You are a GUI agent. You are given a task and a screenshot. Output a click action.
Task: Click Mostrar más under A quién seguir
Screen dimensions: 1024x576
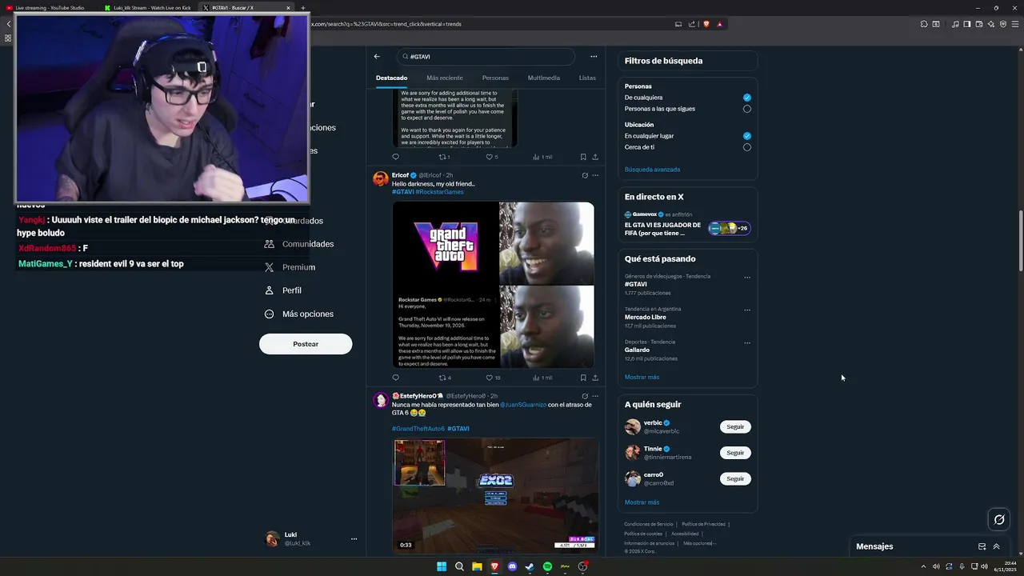[642, 502]
